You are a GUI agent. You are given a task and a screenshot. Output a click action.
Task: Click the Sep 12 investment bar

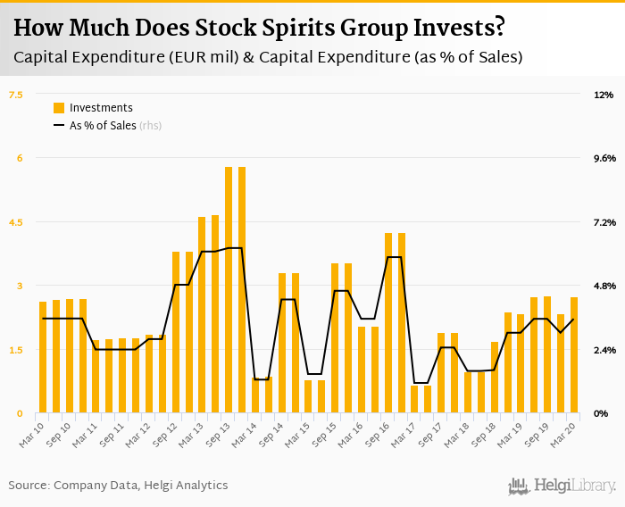click(176, 332)
